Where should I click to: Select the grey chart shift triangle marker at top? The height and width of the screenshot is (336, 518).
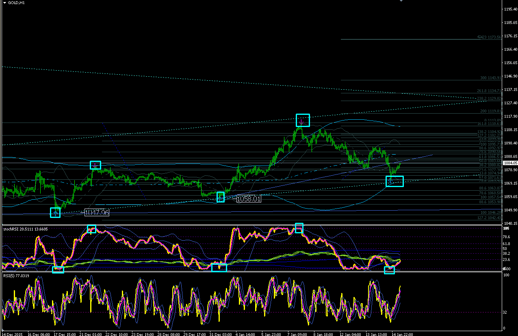tap(401, 1)
